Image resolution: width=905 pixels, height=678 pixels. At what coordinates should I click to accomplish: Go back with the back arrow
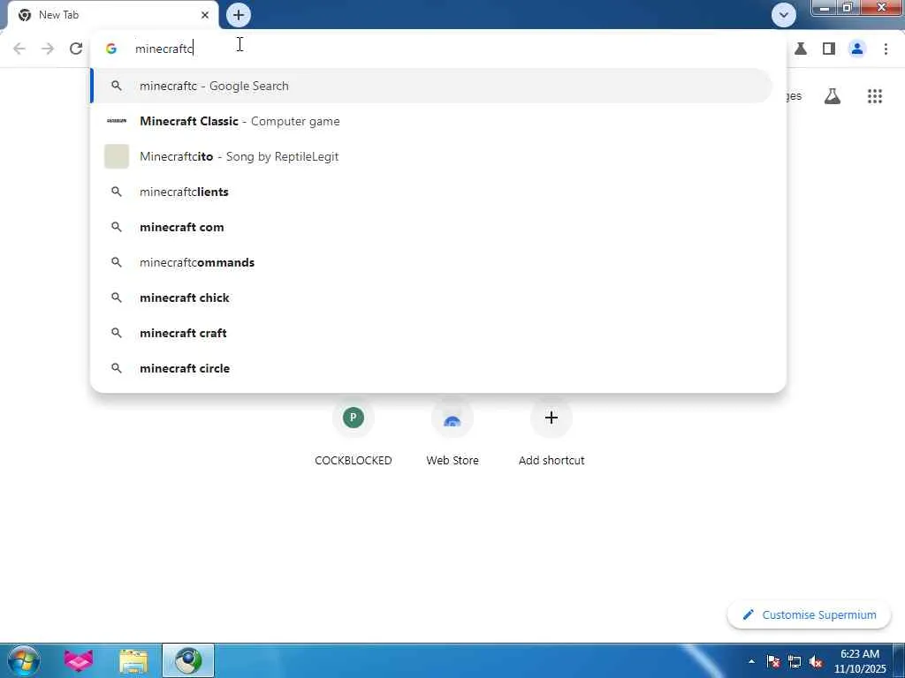click(x=19, y=49)
